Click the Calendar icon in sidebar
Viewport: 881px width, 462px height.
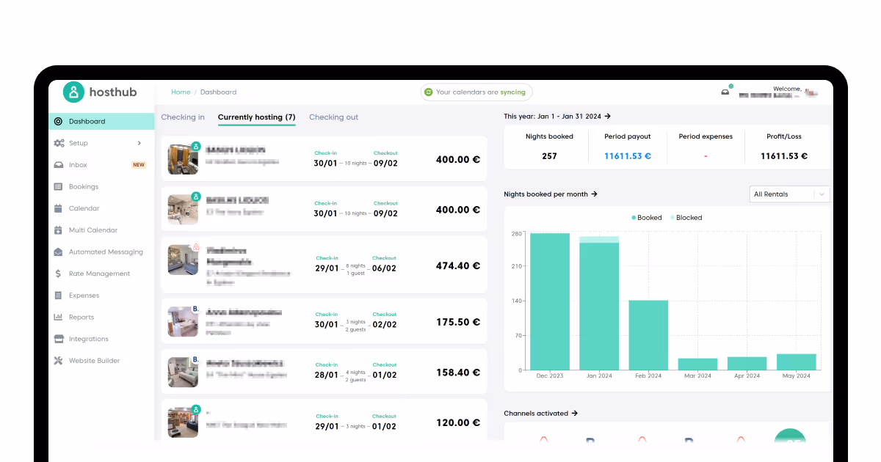(59, 208)
